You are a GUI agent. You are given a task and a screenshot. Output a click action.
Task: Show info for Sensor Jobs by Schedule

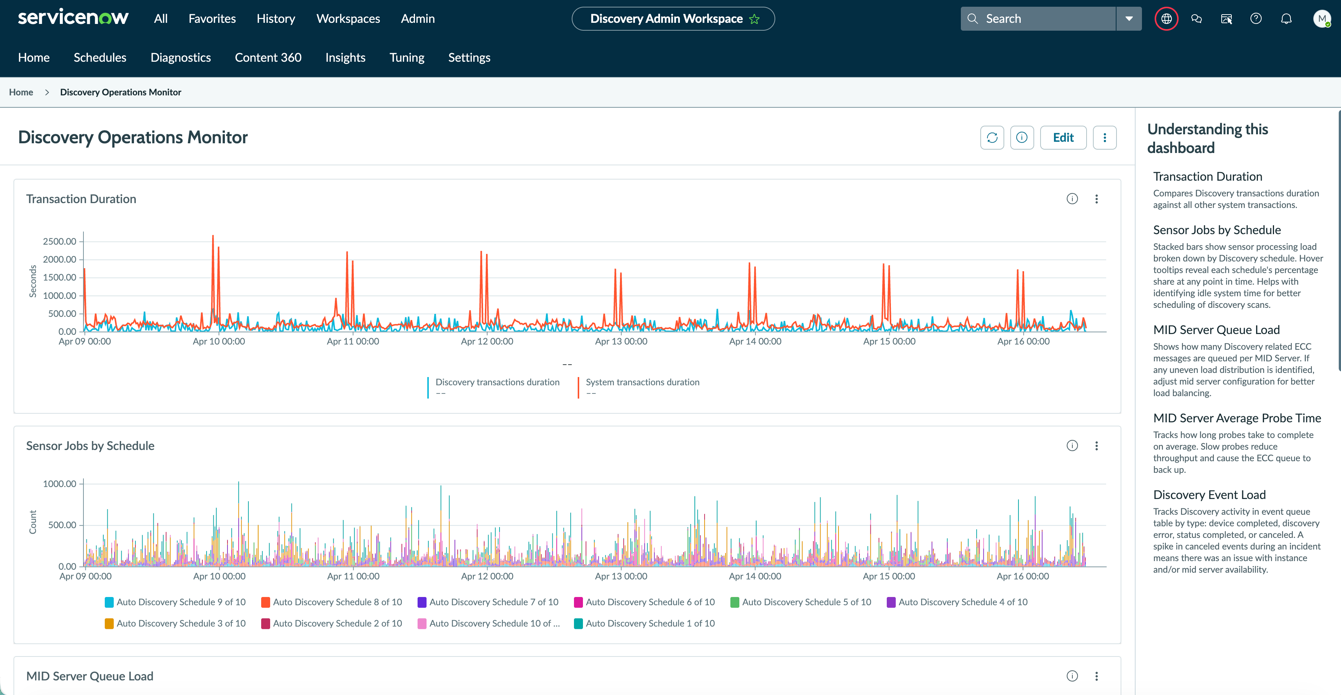point(1072,446)
